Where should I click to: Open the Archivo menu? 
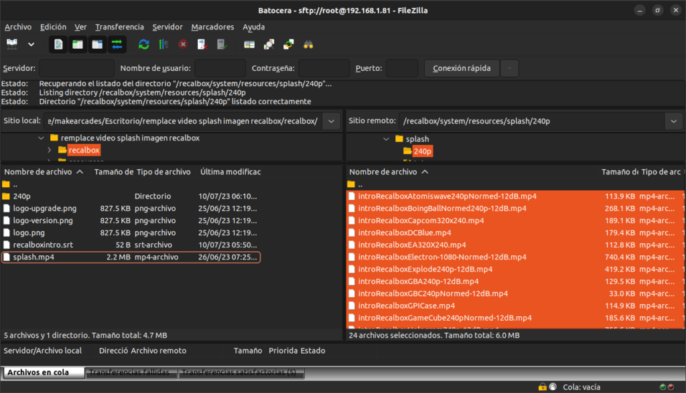[18, 27]
